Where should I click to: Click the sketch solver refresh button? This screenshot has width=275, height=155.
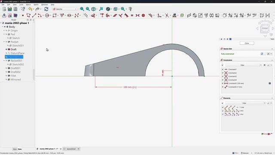click(x=262, y=54)
